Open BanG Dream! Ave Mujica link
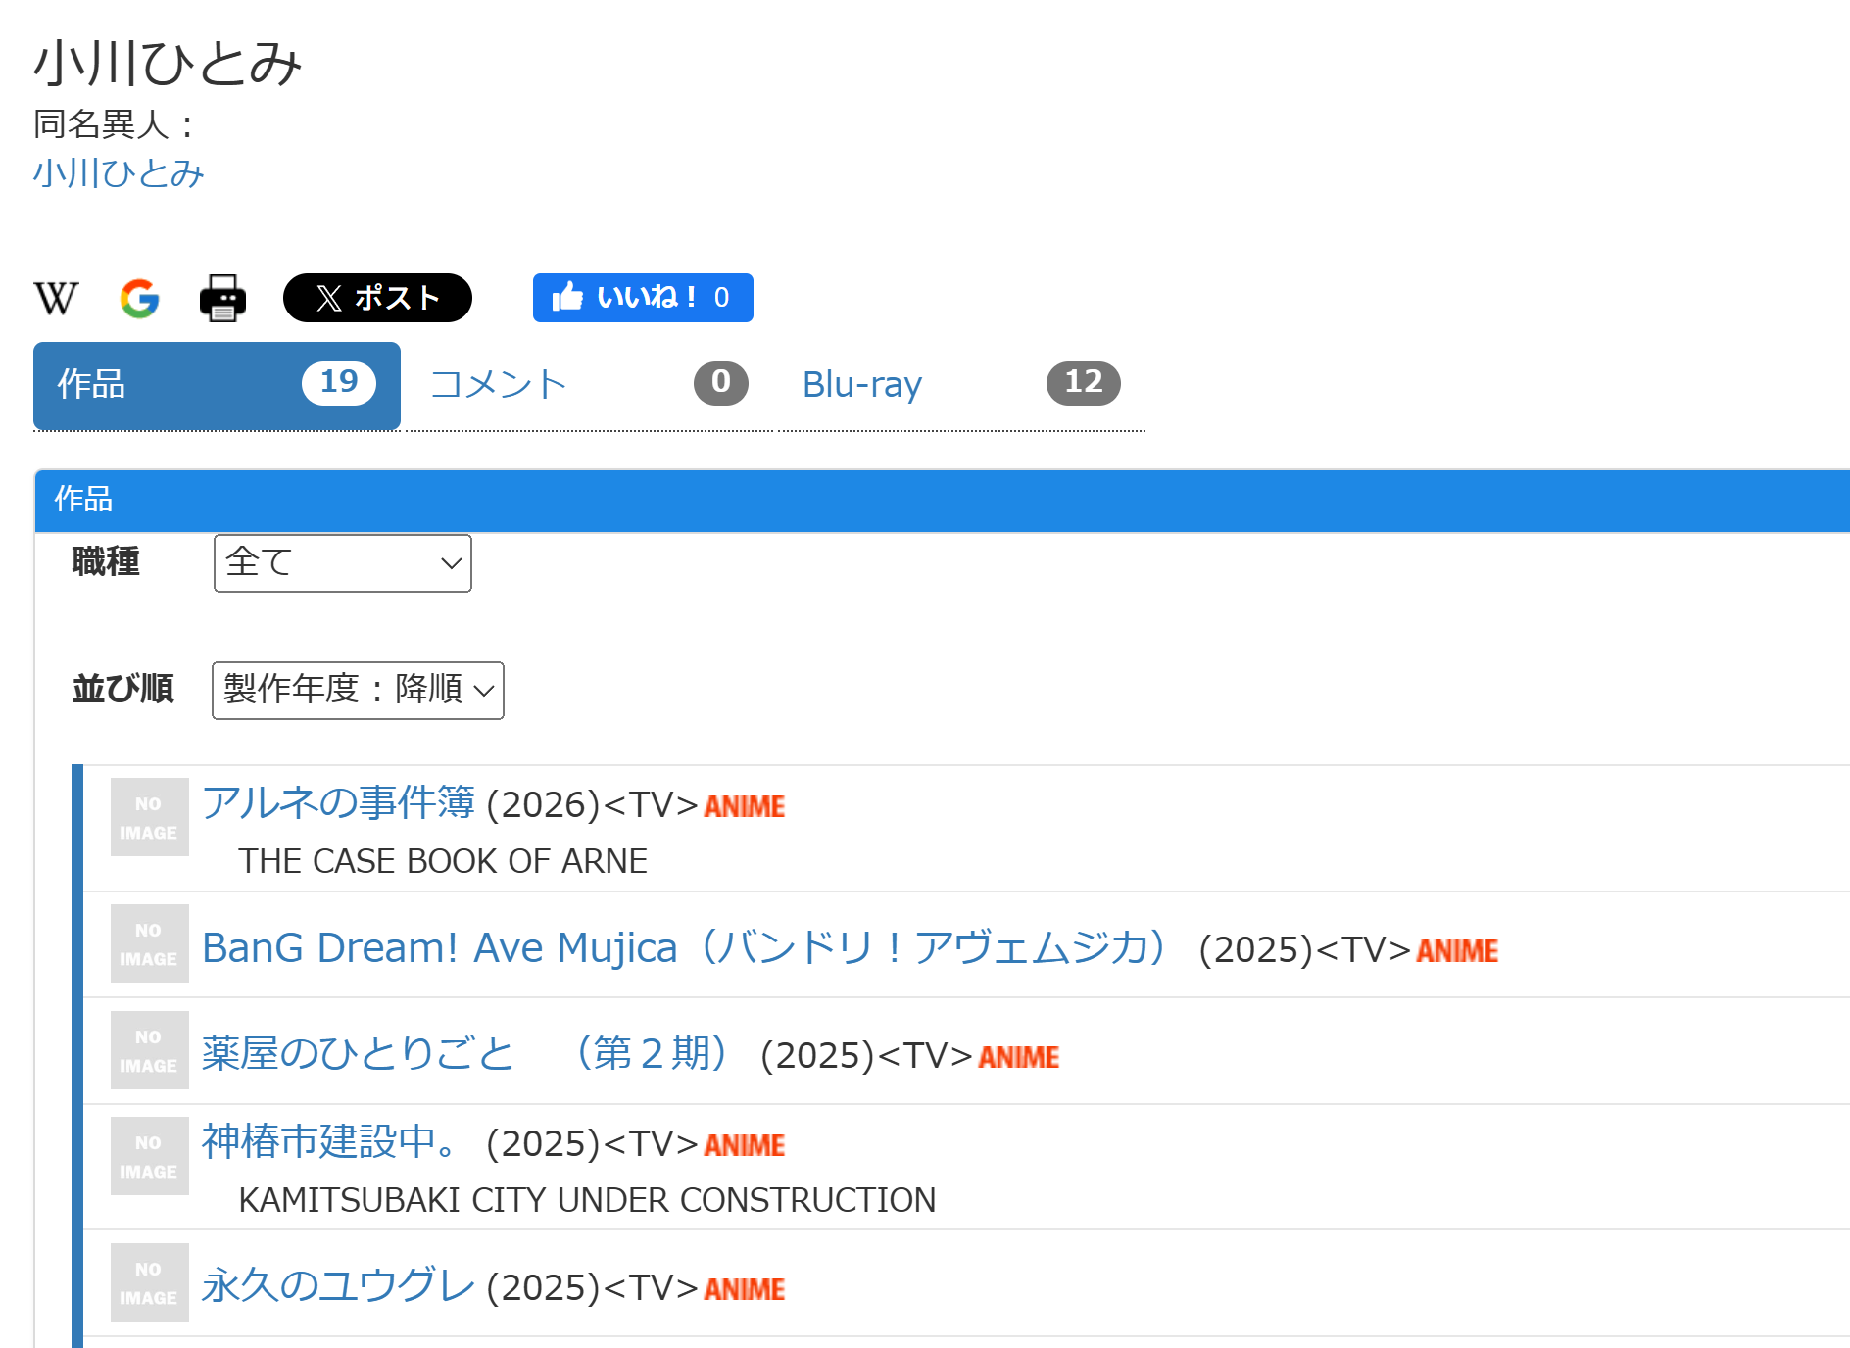The width and height of the screenshot is (1850, 1348). (x=684, y=948)
